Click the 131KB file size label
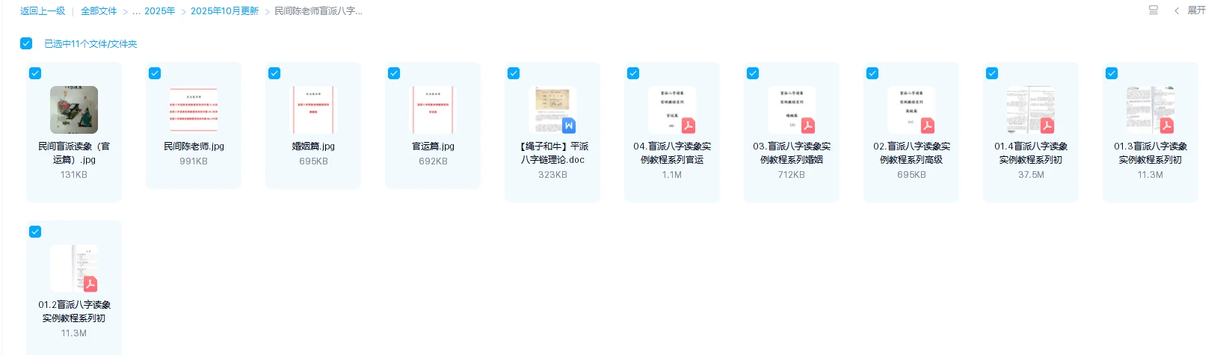1226x355 pixels. tap(74, 175)
